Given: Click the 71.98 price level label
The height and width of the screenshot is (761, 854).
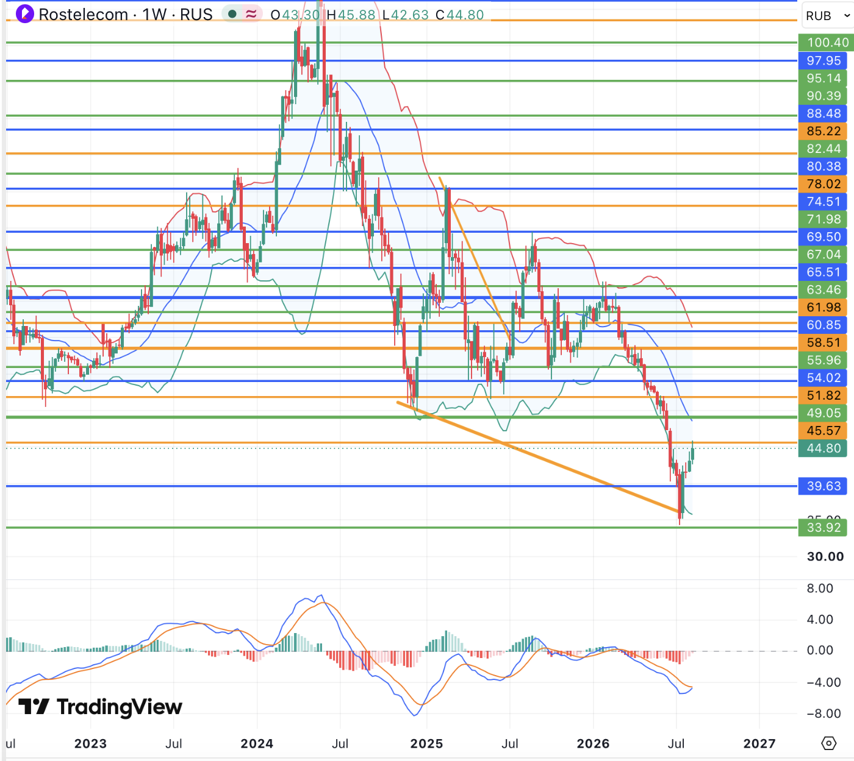Looking at the screenshot, I should pyautogui.click(x=823, y=219).
